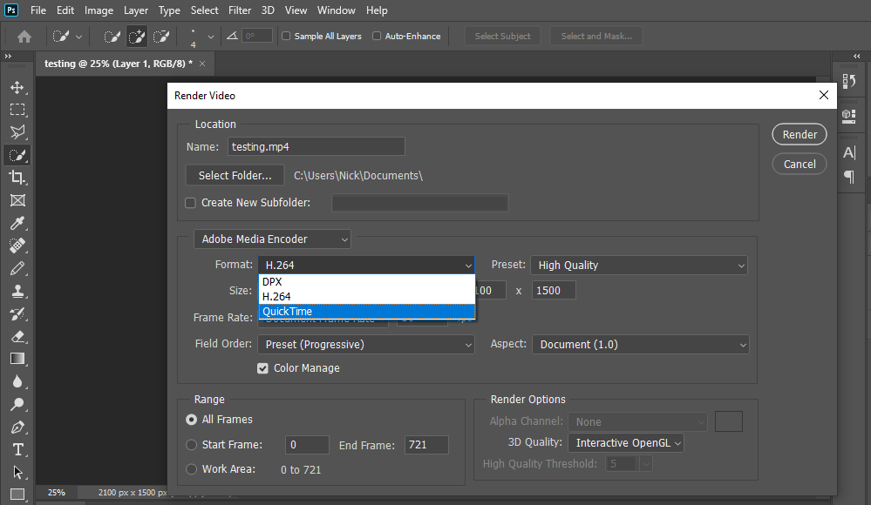
Task: Collapse the Format H.264 dropdown
Action: click(366, 266)
